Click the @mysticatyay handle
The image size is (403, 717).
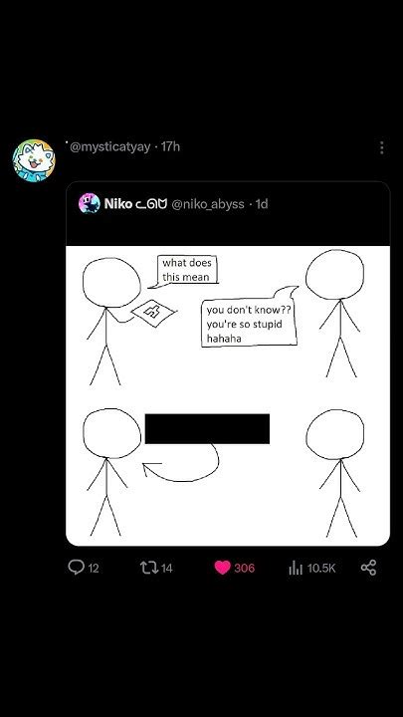coord(109,146)
